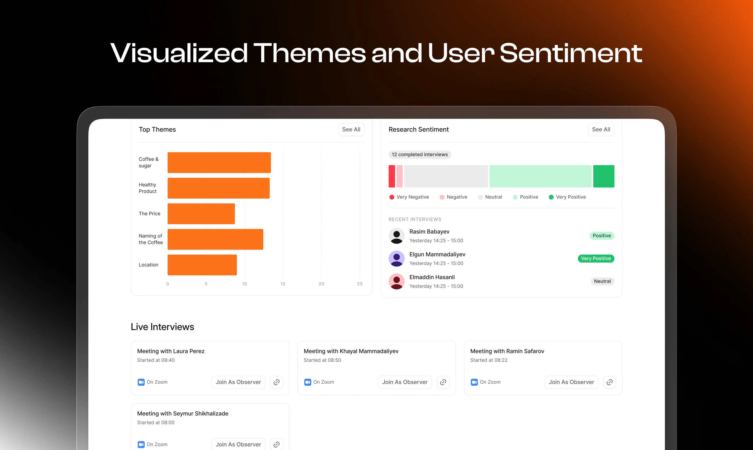Click the Neutral gray sentiment segment
753x450 pixels.
pos(446,176)
